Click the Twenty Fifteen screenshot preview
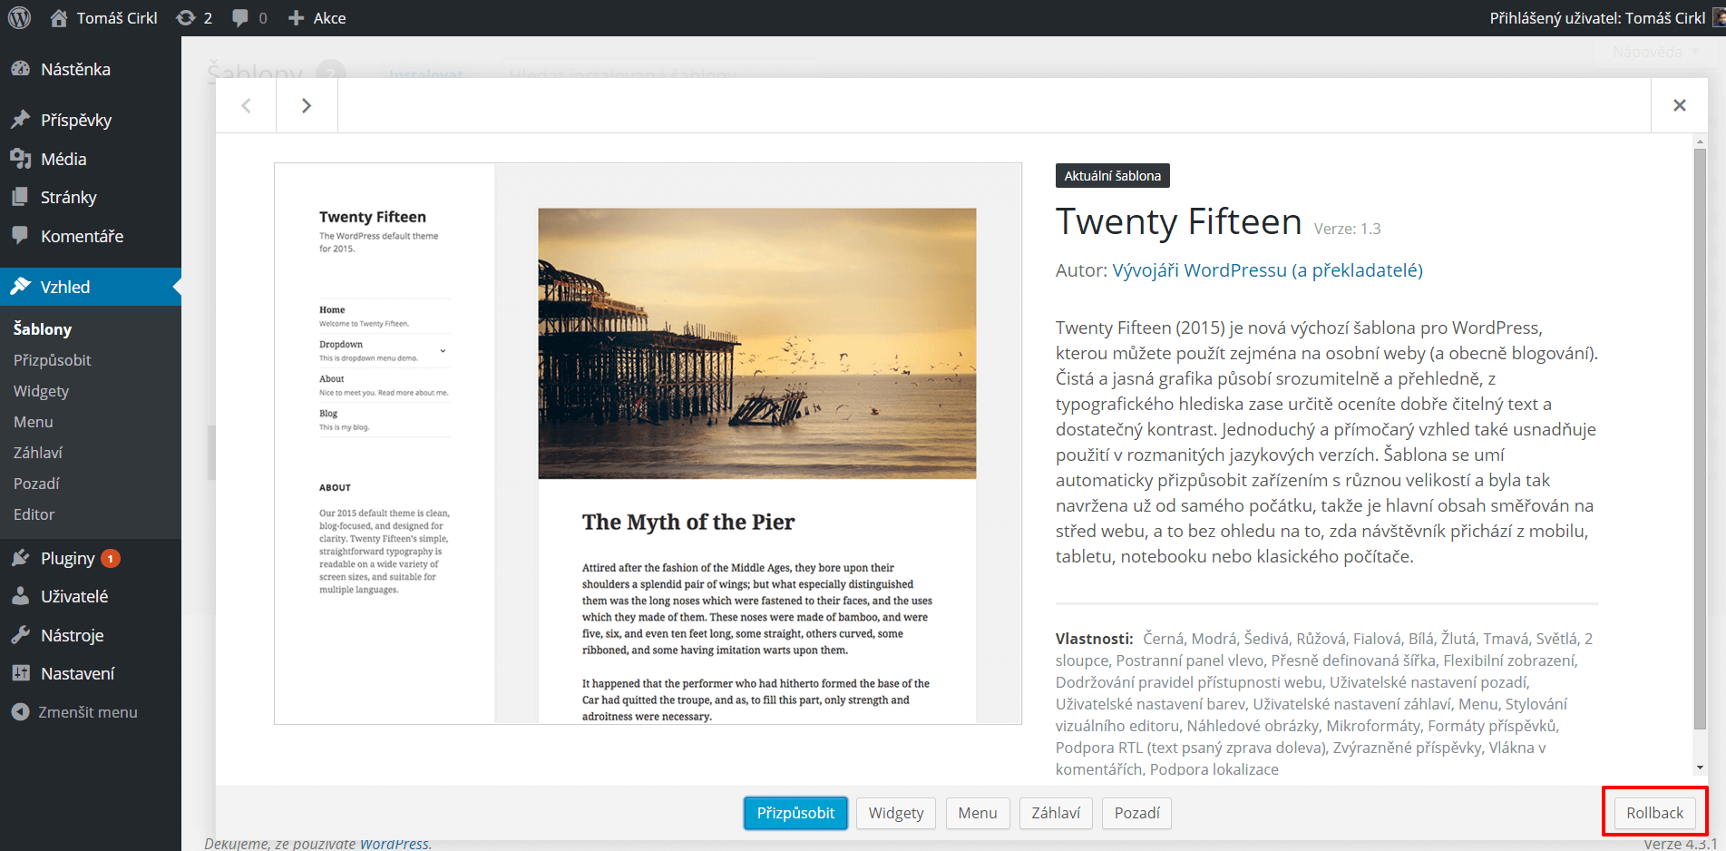Viewport: 1726px width, 851px height. (648, 444)
